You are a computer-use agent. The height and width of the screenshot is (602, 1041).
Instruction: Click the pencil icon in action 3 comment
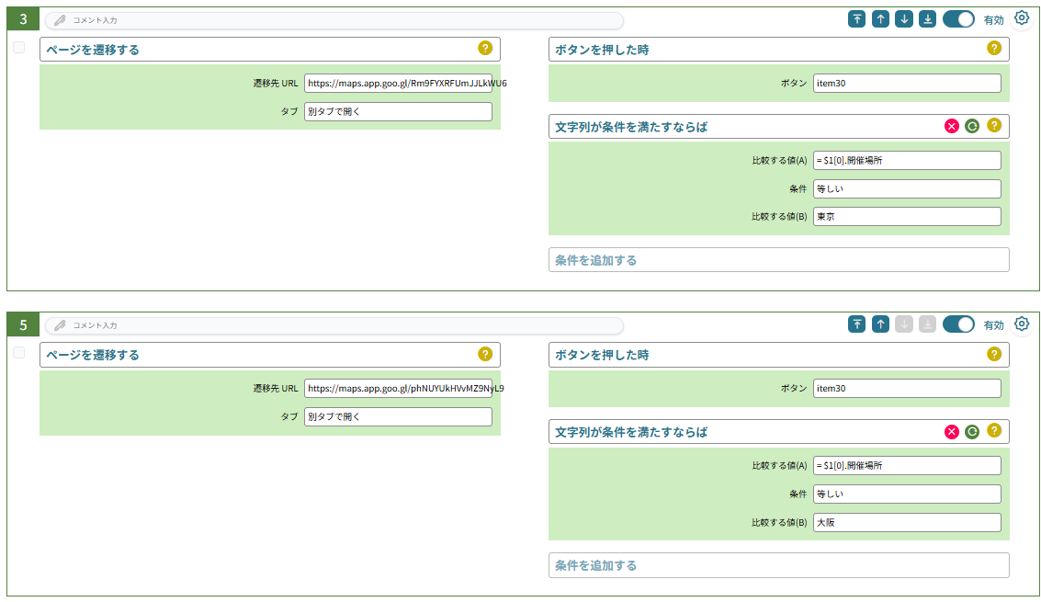click(x=60, y=20)
